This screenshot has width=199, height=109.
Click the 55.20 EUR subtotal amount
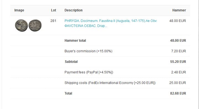(x=178, y=62)
